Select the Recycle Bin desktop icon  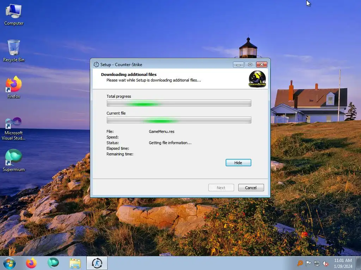click(x=14, y=51)
